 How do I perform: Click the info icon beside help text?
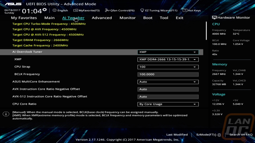[x=6, y=114]
